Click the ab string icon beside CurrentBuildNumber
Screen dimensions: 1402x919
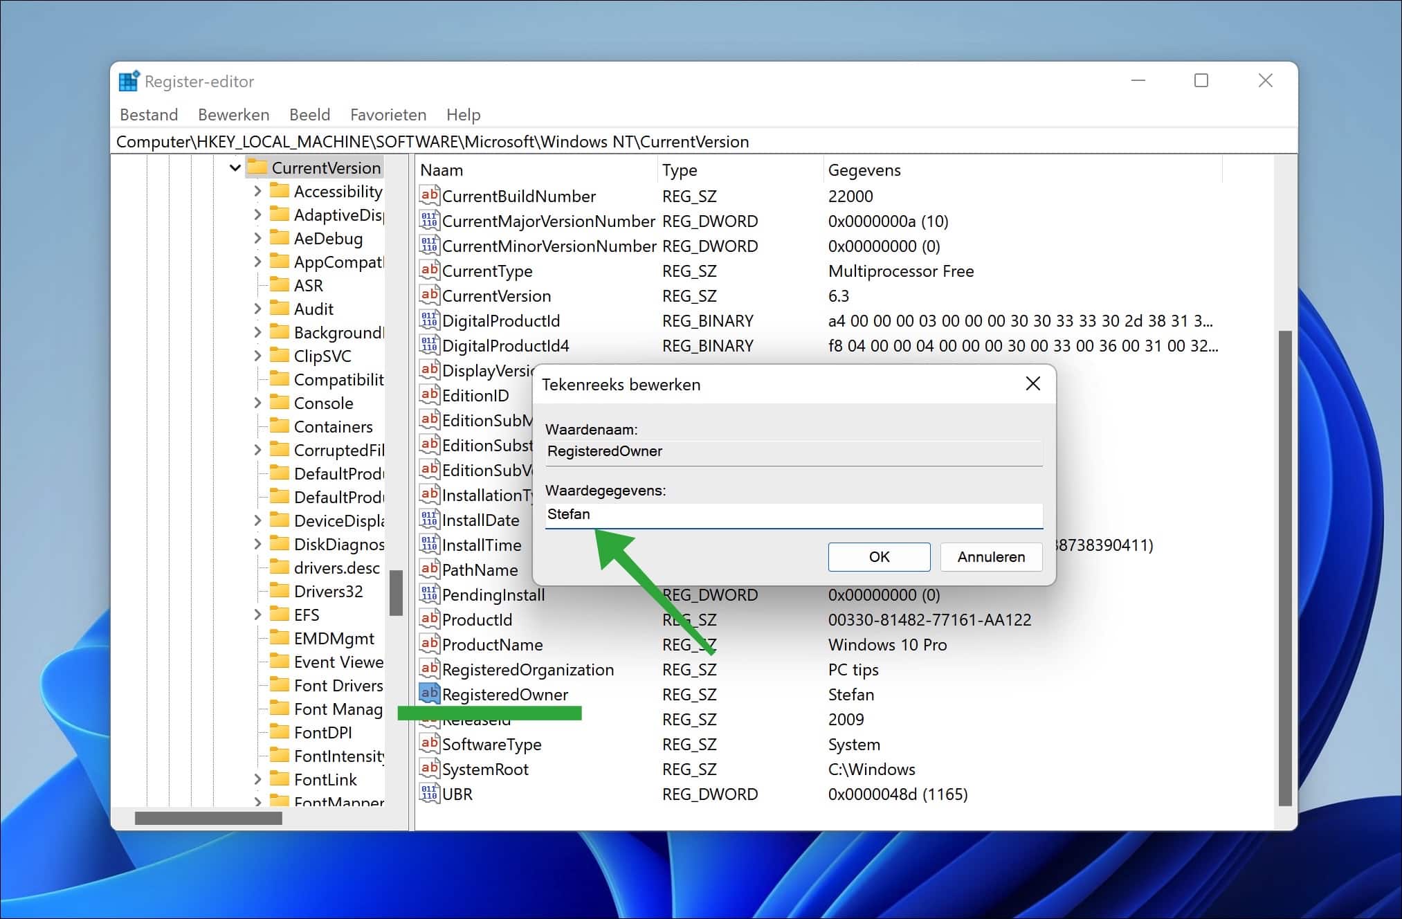pos(428,196)
